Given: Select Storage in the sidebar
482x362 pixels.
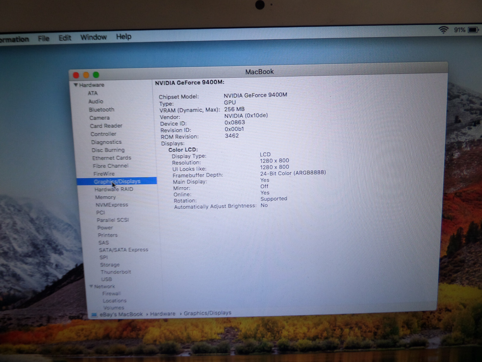Looking at the screenshot, I should coord(110,265).
